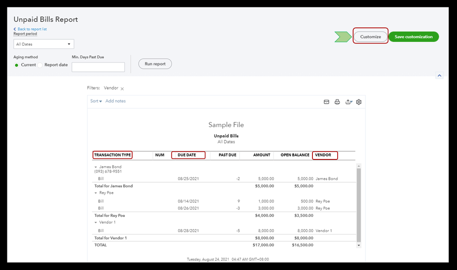Select the Report date aging method radio
This screenshot has width=457, height=270.
tap(40, 65)
